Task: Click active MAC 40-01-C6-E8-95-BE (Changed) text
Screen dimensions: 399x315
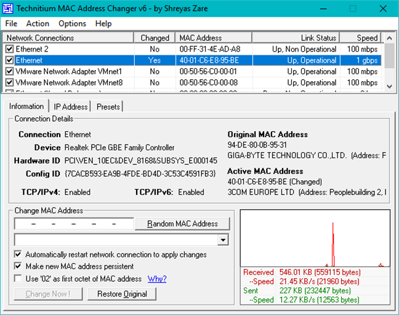Action: pos(275,181)
